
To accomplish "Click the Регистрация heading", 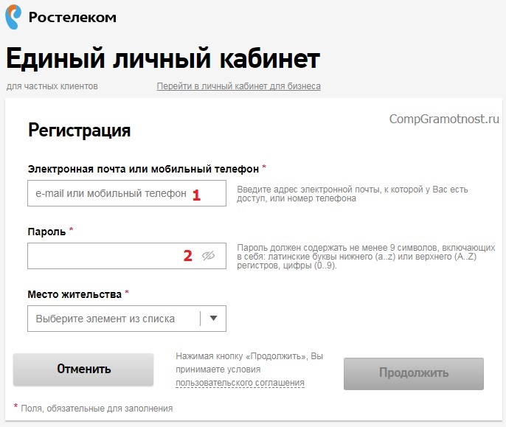I will point(80,131).
